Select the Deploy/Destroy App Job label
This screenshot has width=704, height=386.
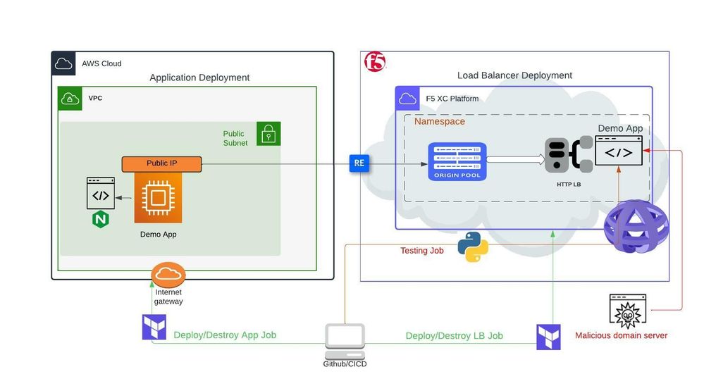[x=225, y=335]
